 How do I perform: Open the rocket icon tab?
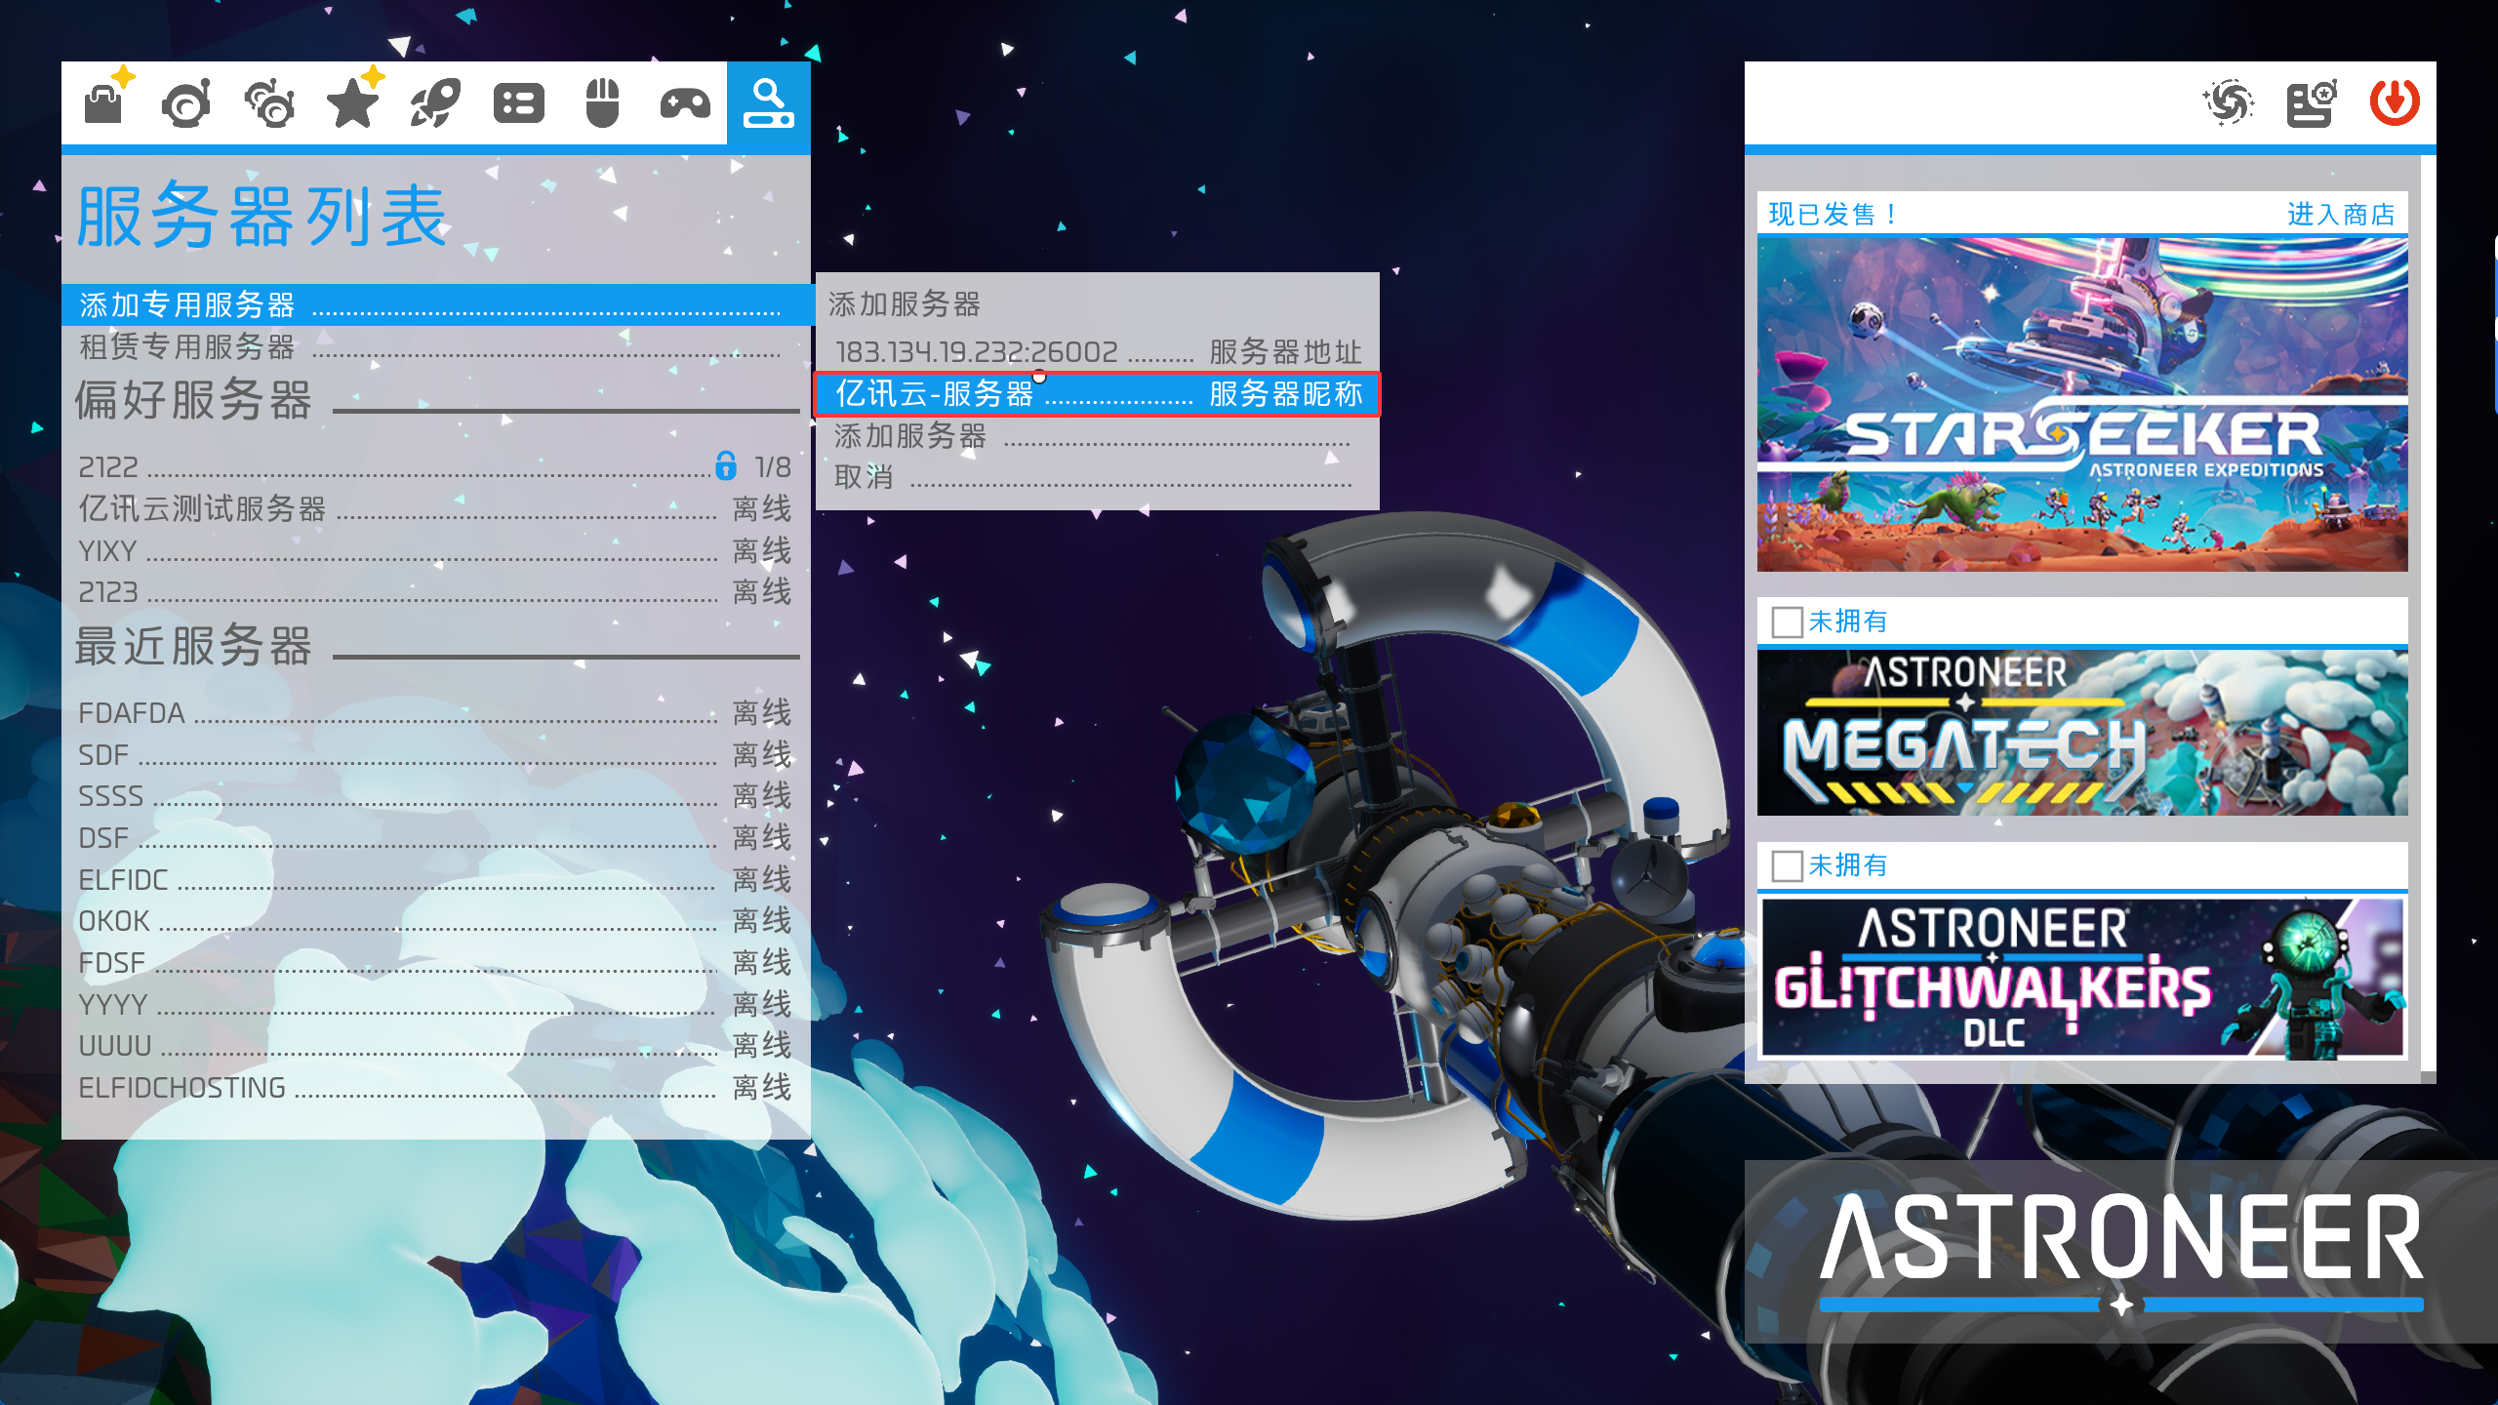435,102
